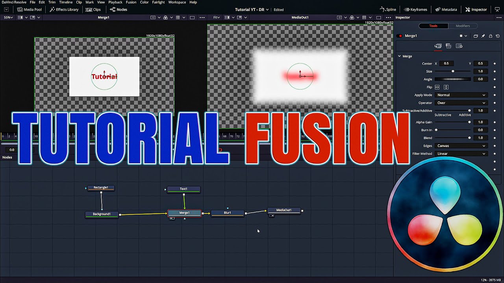Open the Apply Mode dropdown
The width and height of the screenshot is (504, 283).
461,95
